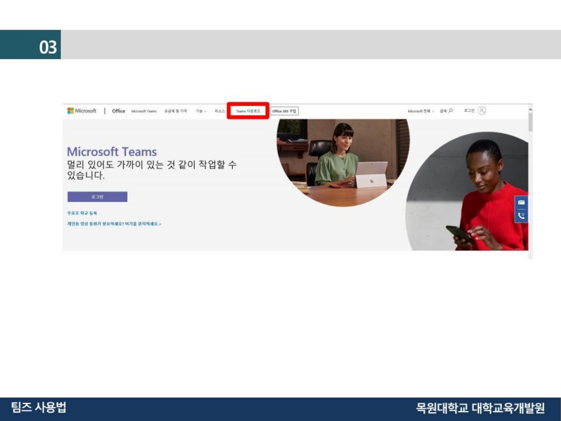Click the mail contact icon
Viewport: 561px width, 421px height.
(x=522, y=203)
